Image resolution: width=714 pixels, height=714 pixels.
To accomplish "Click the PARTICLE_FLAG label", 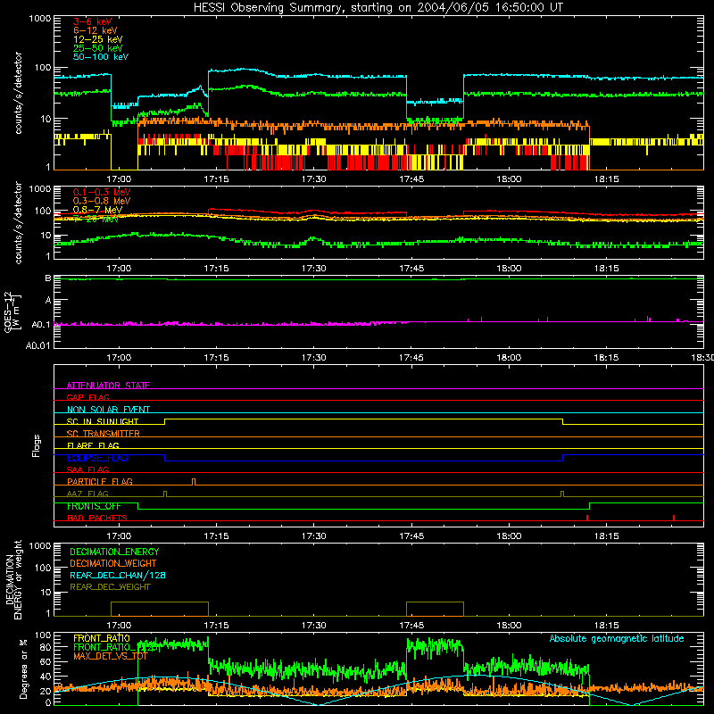I will (100, 481).
